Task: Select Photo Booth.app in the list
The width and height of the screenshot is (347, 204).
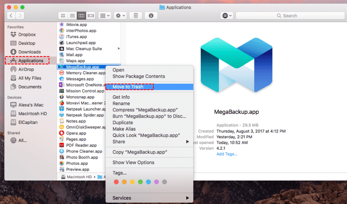Action: point(82,157)
